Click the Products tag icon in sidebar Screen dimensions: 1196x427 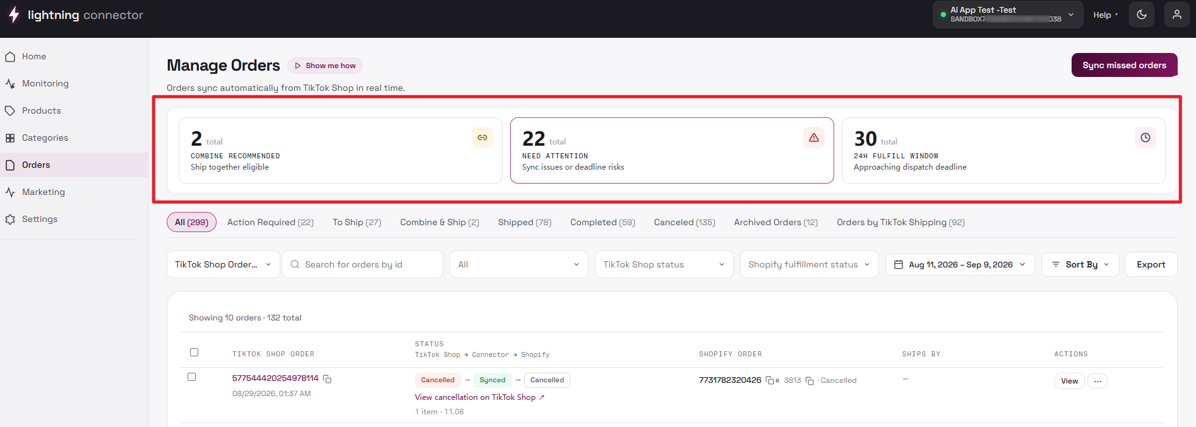click(x=10, y=111)
